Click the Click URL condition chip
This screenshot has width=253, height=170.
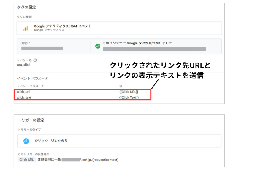pos(26,160)
